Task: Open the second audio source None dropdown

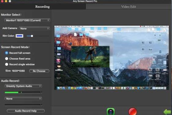Action: 23,99
